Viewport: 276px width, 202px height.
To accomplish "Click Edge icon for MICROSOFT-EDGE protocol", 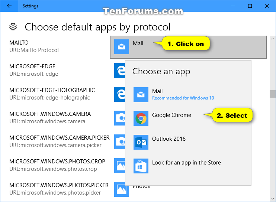I will point(120,71).
